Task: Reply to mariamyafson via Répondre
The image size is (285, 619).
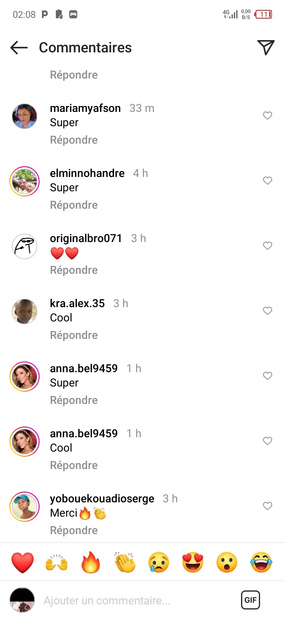Action: [x=74, y=140]
